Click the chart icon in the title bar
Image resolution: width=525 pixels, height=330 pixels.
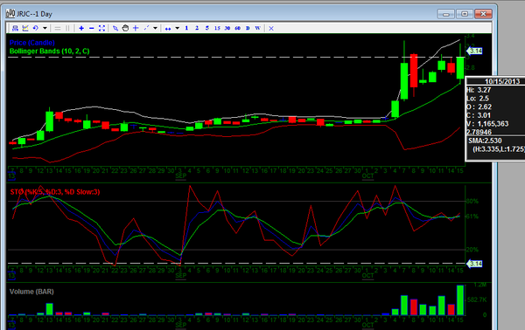click(10, 14)
